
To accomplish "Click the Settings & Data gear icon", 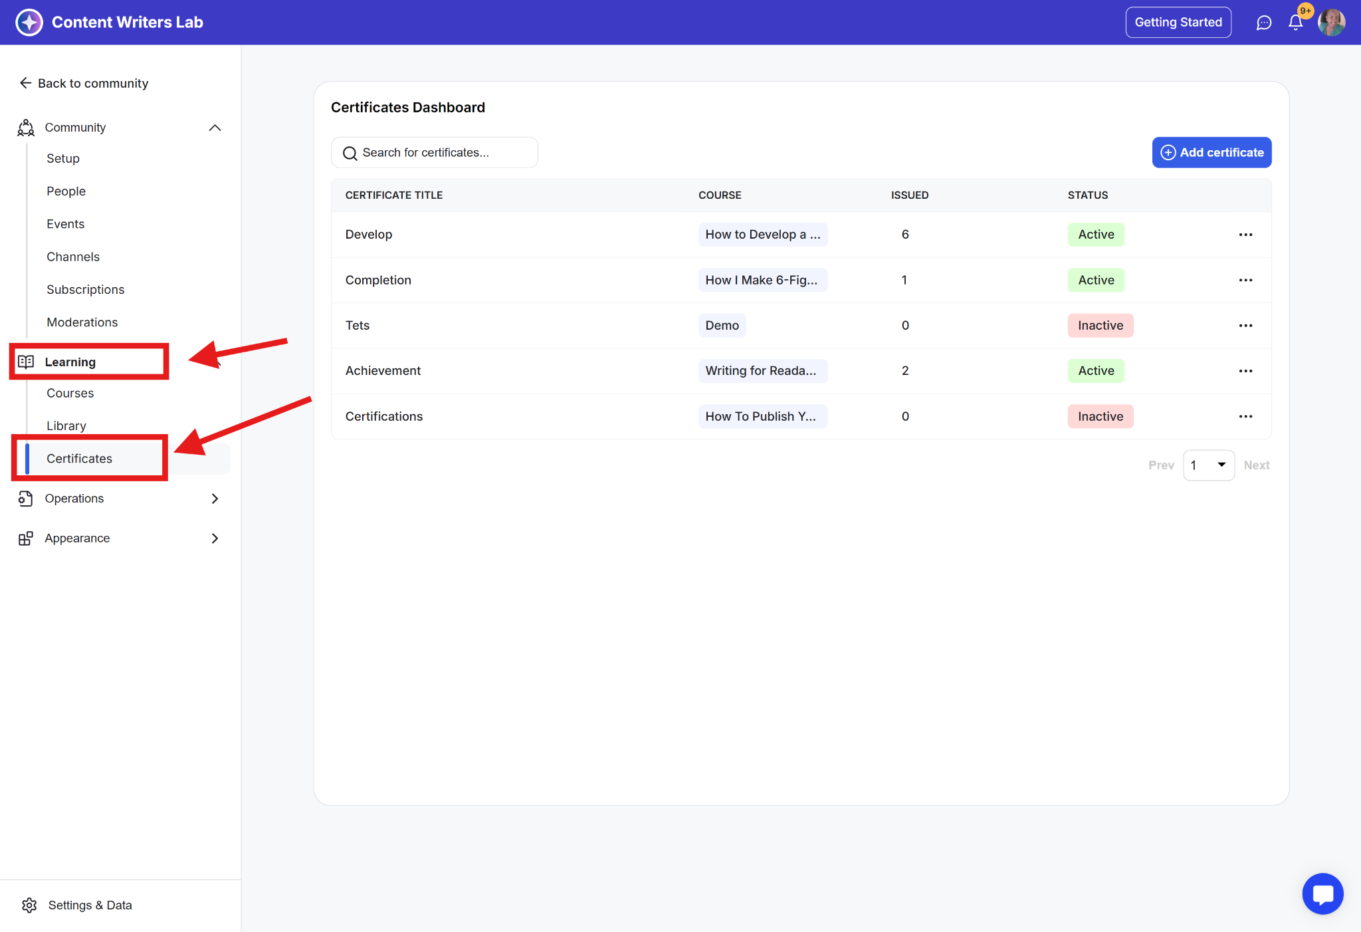I will click(29, 905).
